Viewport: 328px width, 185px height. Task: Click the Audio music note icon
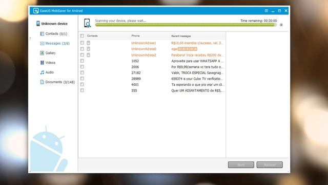42,72
